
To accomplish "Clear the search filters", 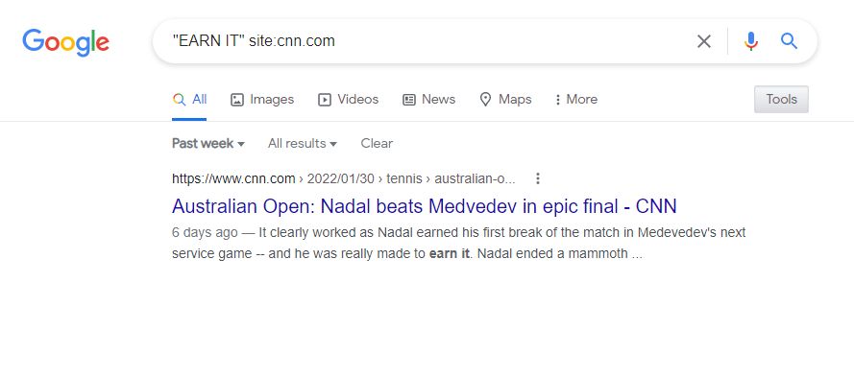I will pos(377,144).
